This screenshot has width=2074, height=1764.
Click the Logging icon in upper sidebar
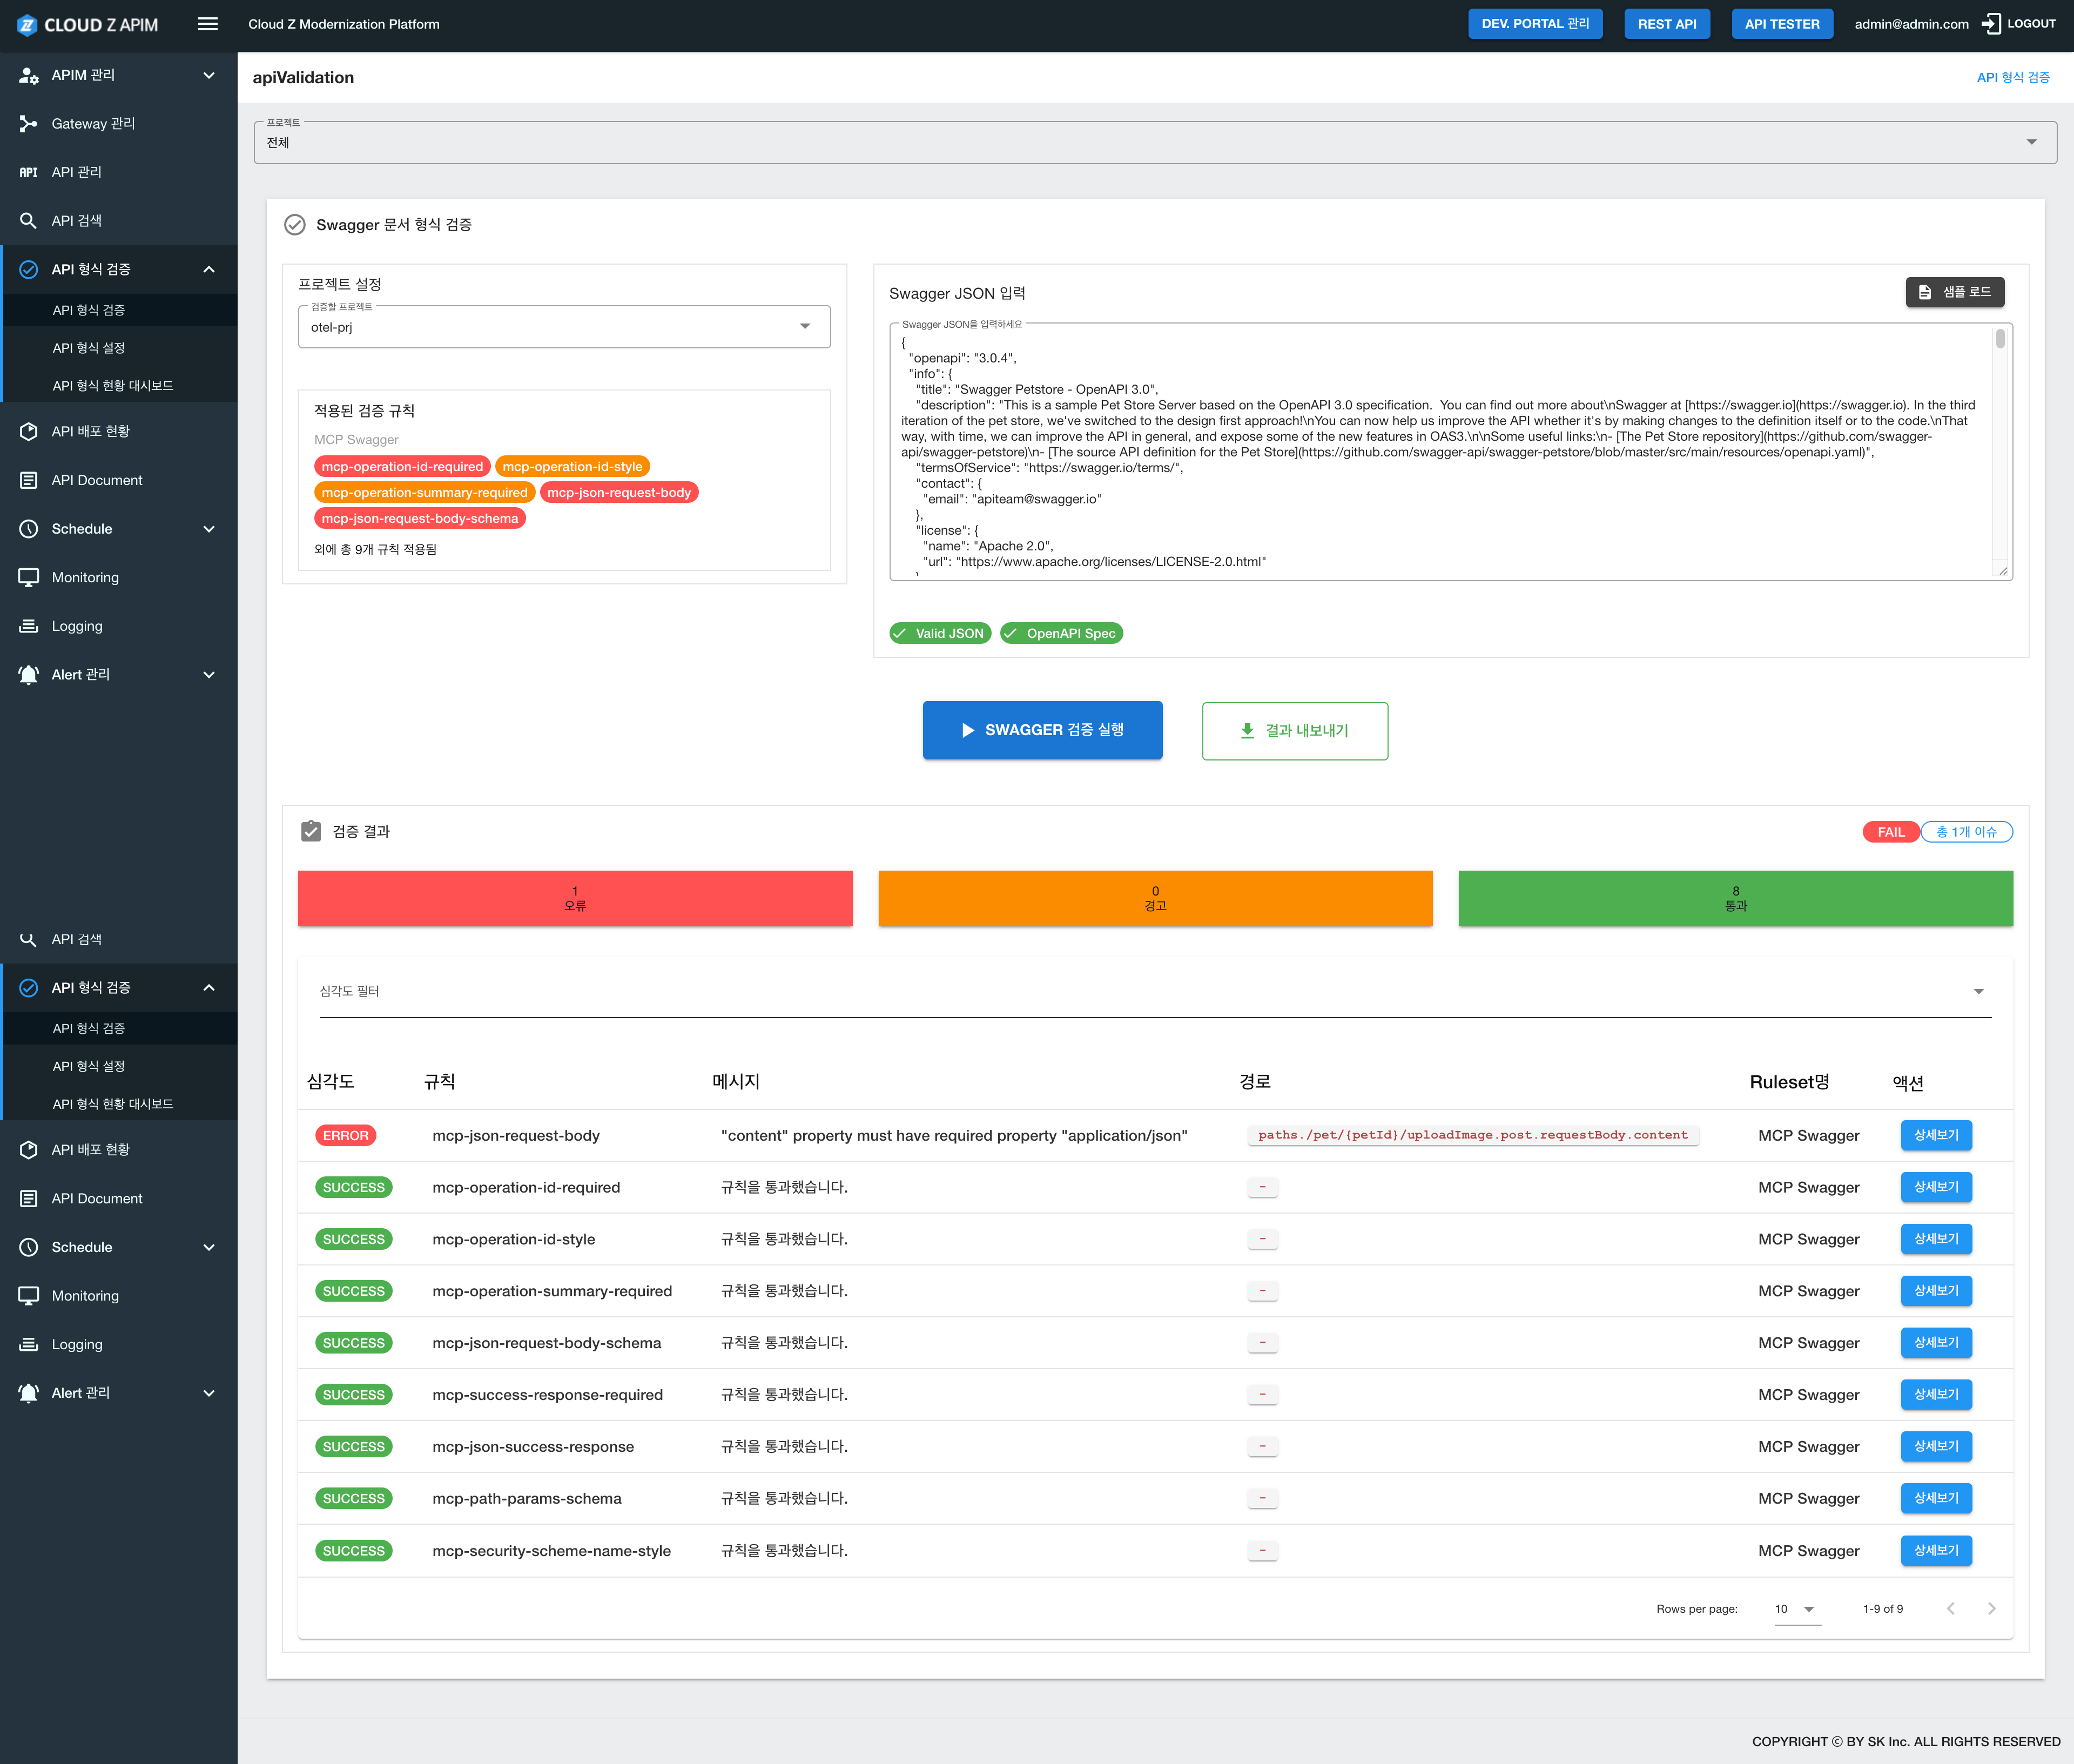click(x=28, y=626)
